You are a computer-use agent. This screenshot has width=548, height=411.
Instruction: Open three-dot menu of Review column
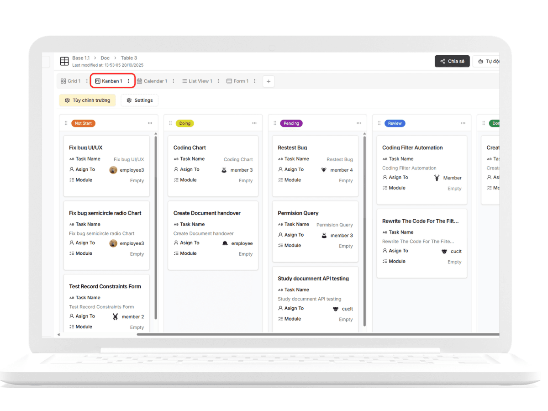point(463,123)
